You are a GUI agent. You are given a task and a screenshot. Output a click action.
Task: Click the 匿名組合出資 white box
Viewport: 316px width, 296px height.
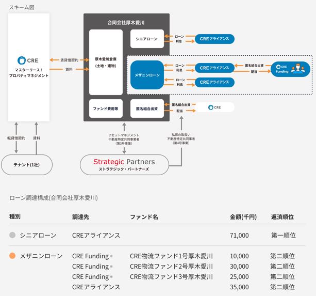coord(147,108)
